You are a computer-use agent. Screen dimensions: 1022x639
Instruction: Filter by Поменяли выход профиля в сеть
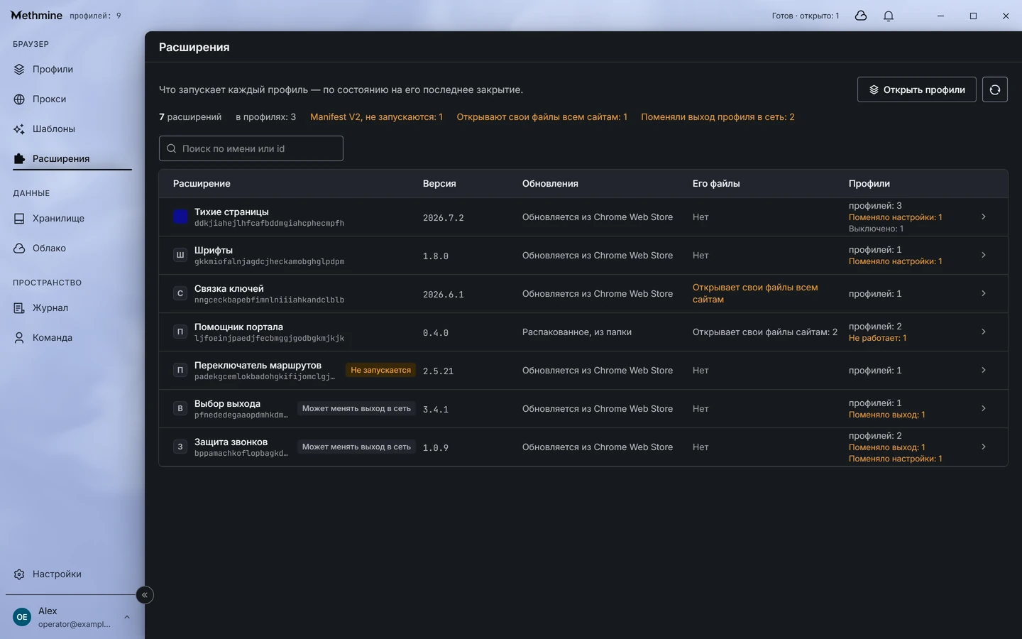click(718, 117)
